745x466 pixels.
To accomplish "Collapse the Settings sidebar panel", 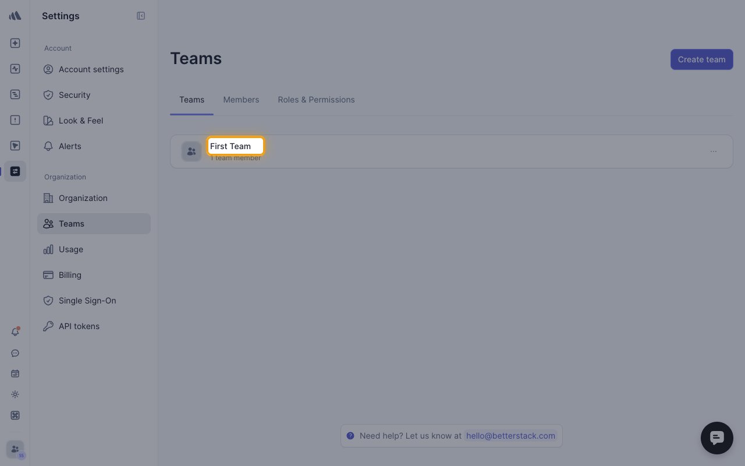I will tap(141, 16).
